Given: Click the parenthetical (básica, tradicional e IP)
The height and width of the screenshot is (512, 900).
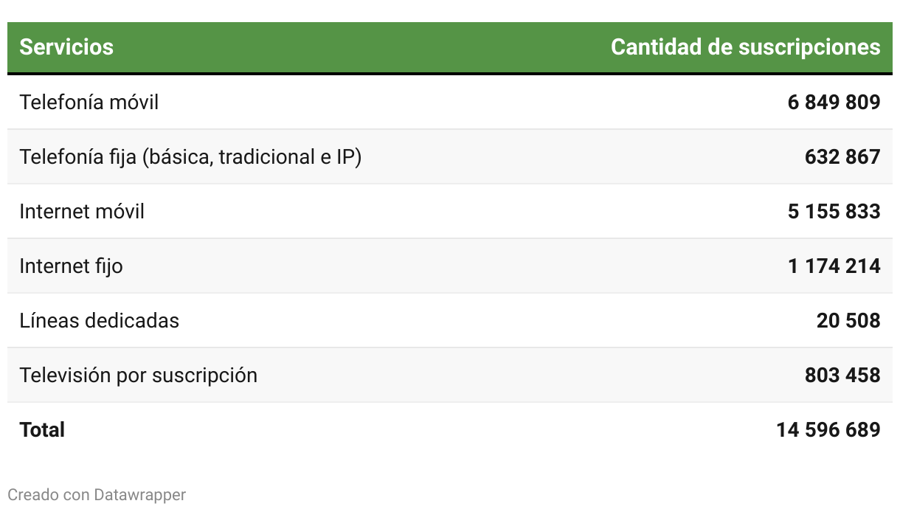Looking at the screenshot, I should click(252, 156).
